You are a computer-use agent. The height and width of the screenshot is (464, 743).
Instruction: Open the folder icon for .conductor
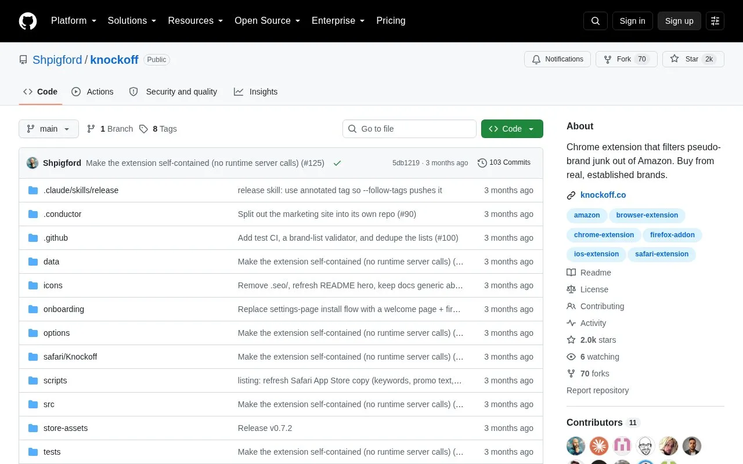(x=33, y=214)
